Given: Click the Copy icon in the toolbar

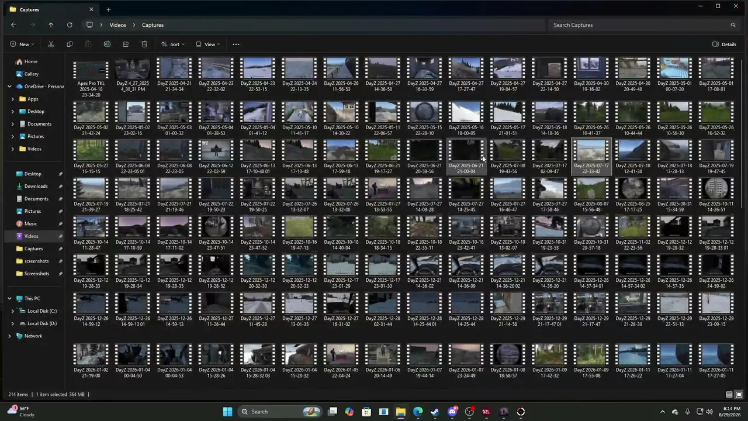Looking at the screenshot, I should pyautogui.click(x=70, y=44).
